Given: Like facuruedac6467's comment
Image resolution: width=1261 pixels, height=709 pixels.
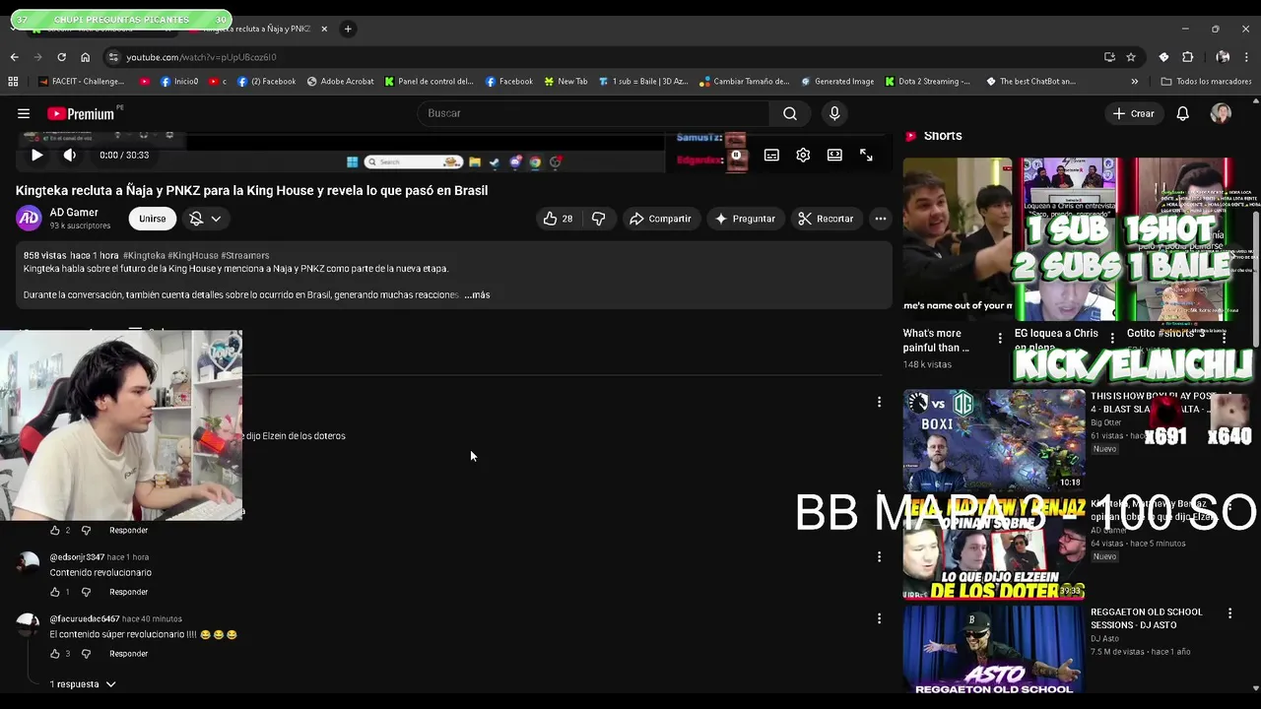Looking at the screenshot, I should point(55,654).
